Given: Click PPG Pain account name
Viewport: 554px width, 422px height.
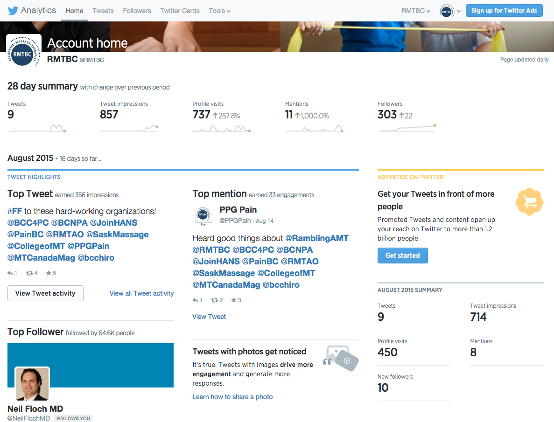Looking at the screenshot, I should (x=238, y=210).
